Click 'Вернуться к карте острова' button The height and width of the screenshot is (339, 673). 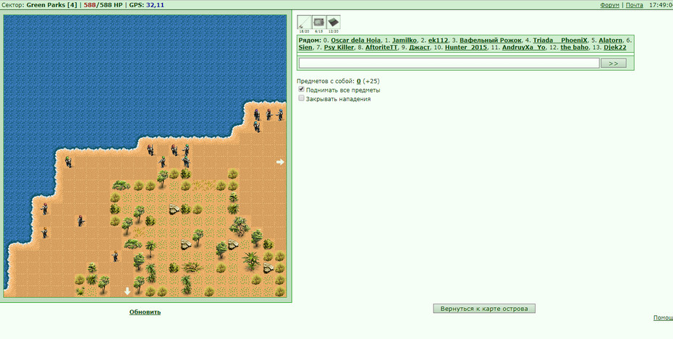click(x=484, y=309)
